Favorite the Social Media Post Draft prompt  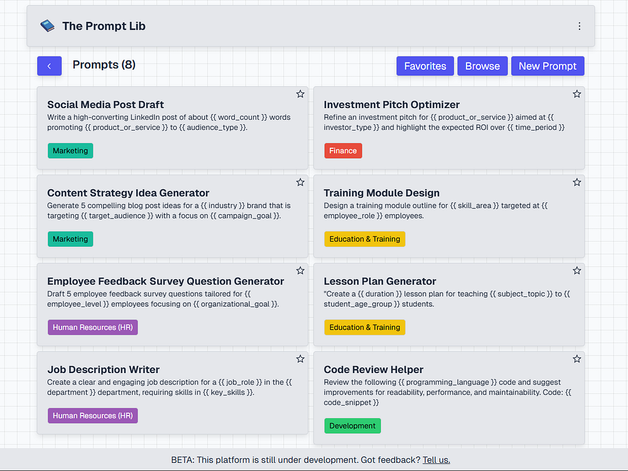pyautogui.click(x=300, y=94)
